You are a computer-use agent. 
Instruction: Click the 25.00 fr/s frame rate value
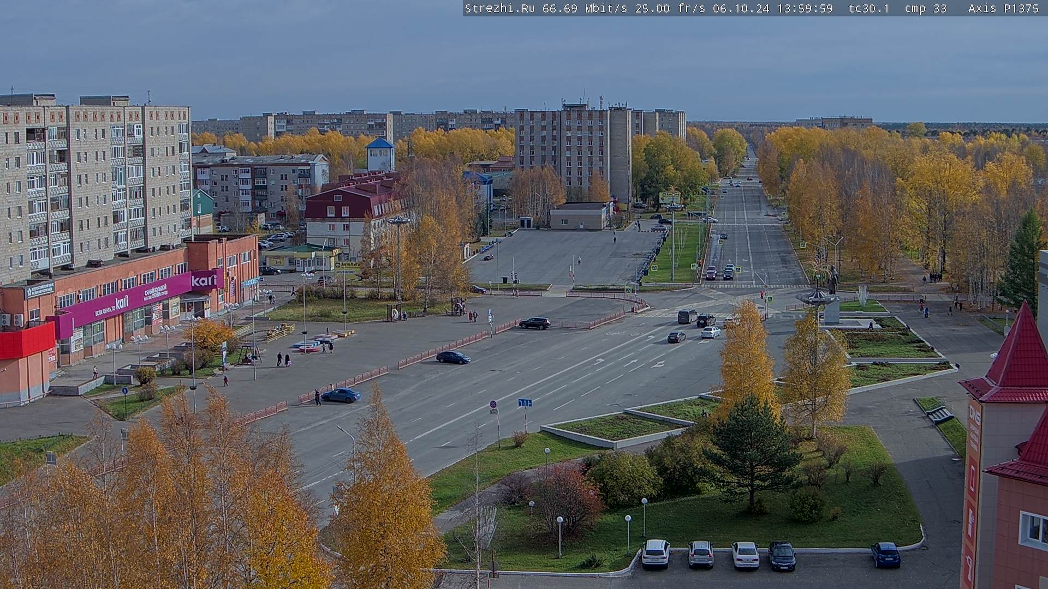671,8
